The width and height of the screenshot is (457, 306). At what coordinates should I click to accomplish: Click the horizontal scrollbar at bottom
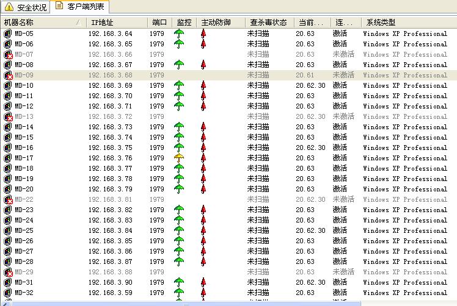(x=185, y=304)
